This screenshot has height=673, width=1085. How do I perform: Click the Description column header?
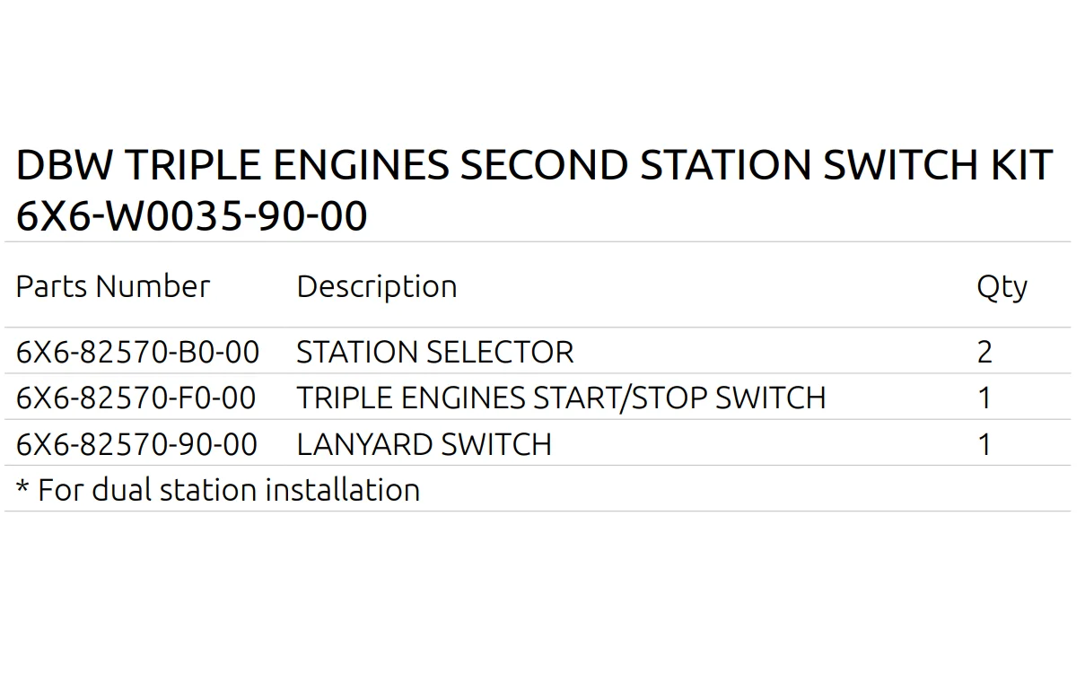pyautogui.click(x=377, y=286)
